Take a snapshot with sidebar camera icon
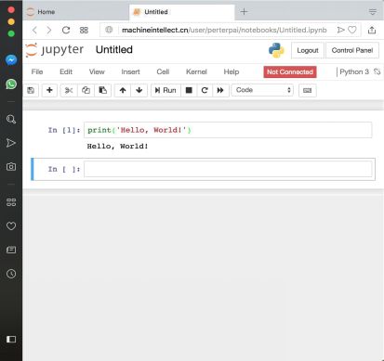The width and height of the screenshot is (384, 361). [x=11, y=167]
